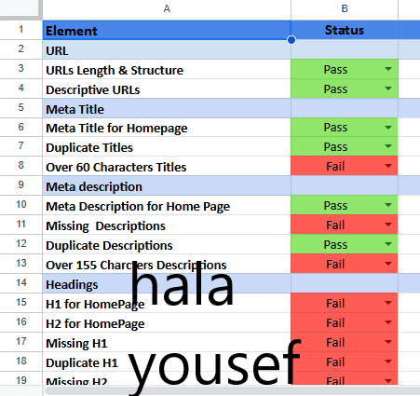Select column A header
Image resolution: width=420 pixels, height=396 pixels.
(167, 9)
